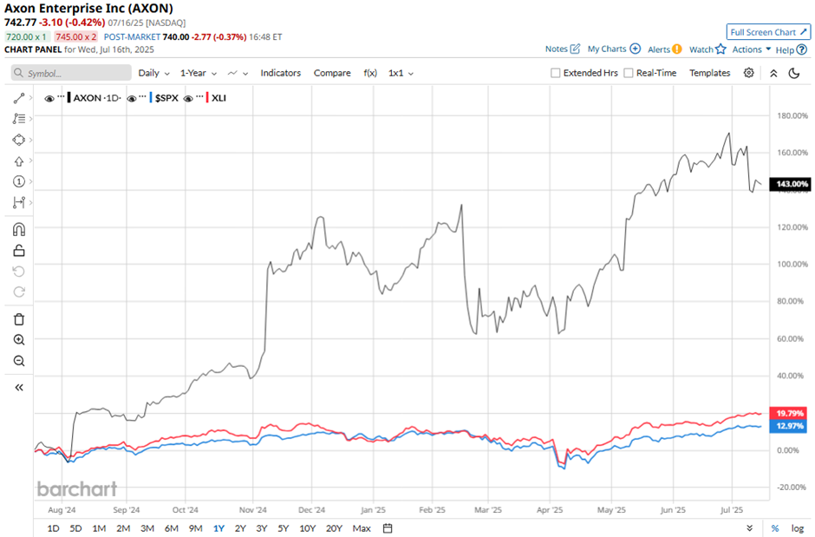
Task: Focus the Symbol search field
Action: tap(71, 73)
